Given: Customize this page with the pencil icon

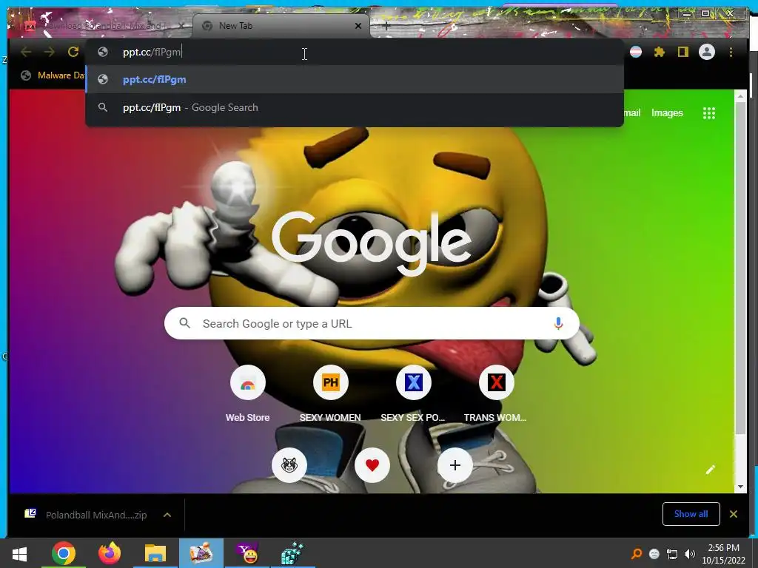Looking at the screenshot, I should coord(710,470).
